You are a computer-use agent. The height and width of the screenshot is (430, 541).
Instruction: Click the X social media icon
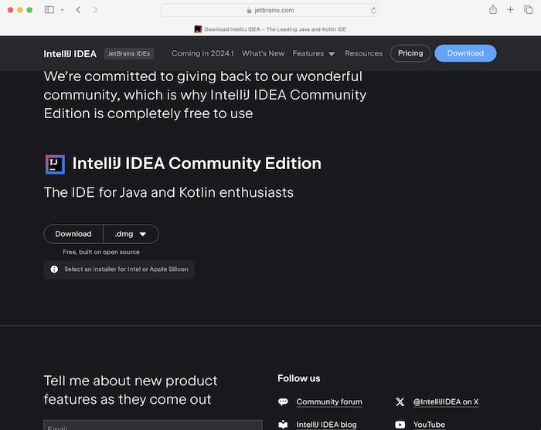[x=400, y=402]
